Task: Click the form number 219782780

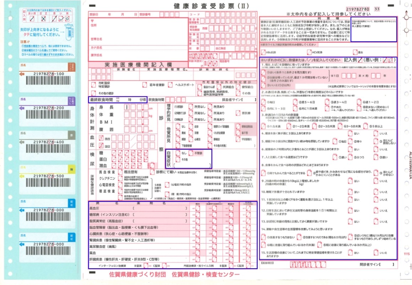Action: coord(358,9)
